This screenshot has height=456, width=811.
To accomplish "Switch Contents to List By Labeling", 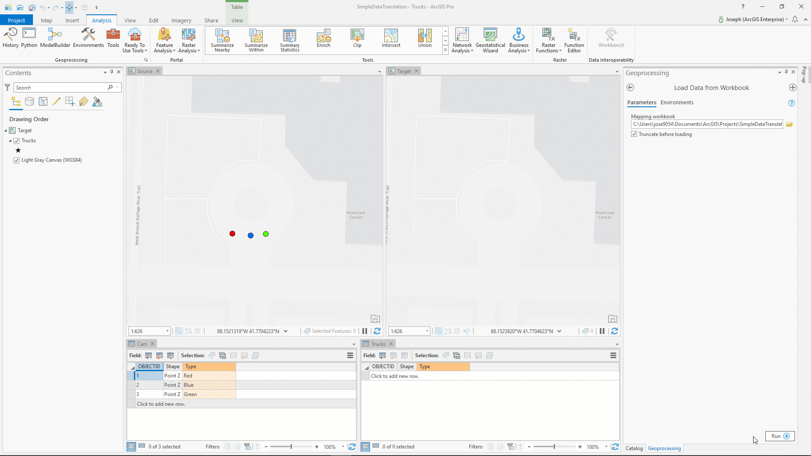I will point(84,102).
